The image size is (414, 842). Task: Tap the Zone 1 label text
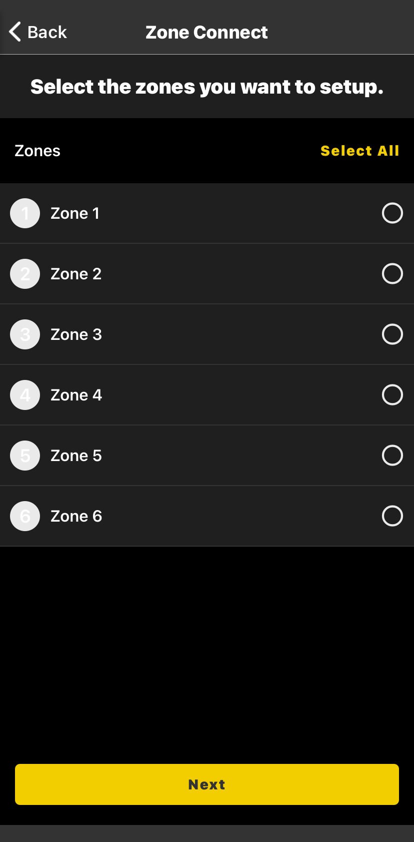(x=75, y=214)
